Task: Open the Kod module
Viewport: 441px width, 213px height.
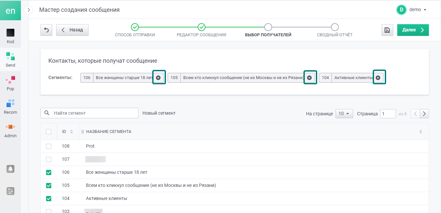Action: [10, 36]
